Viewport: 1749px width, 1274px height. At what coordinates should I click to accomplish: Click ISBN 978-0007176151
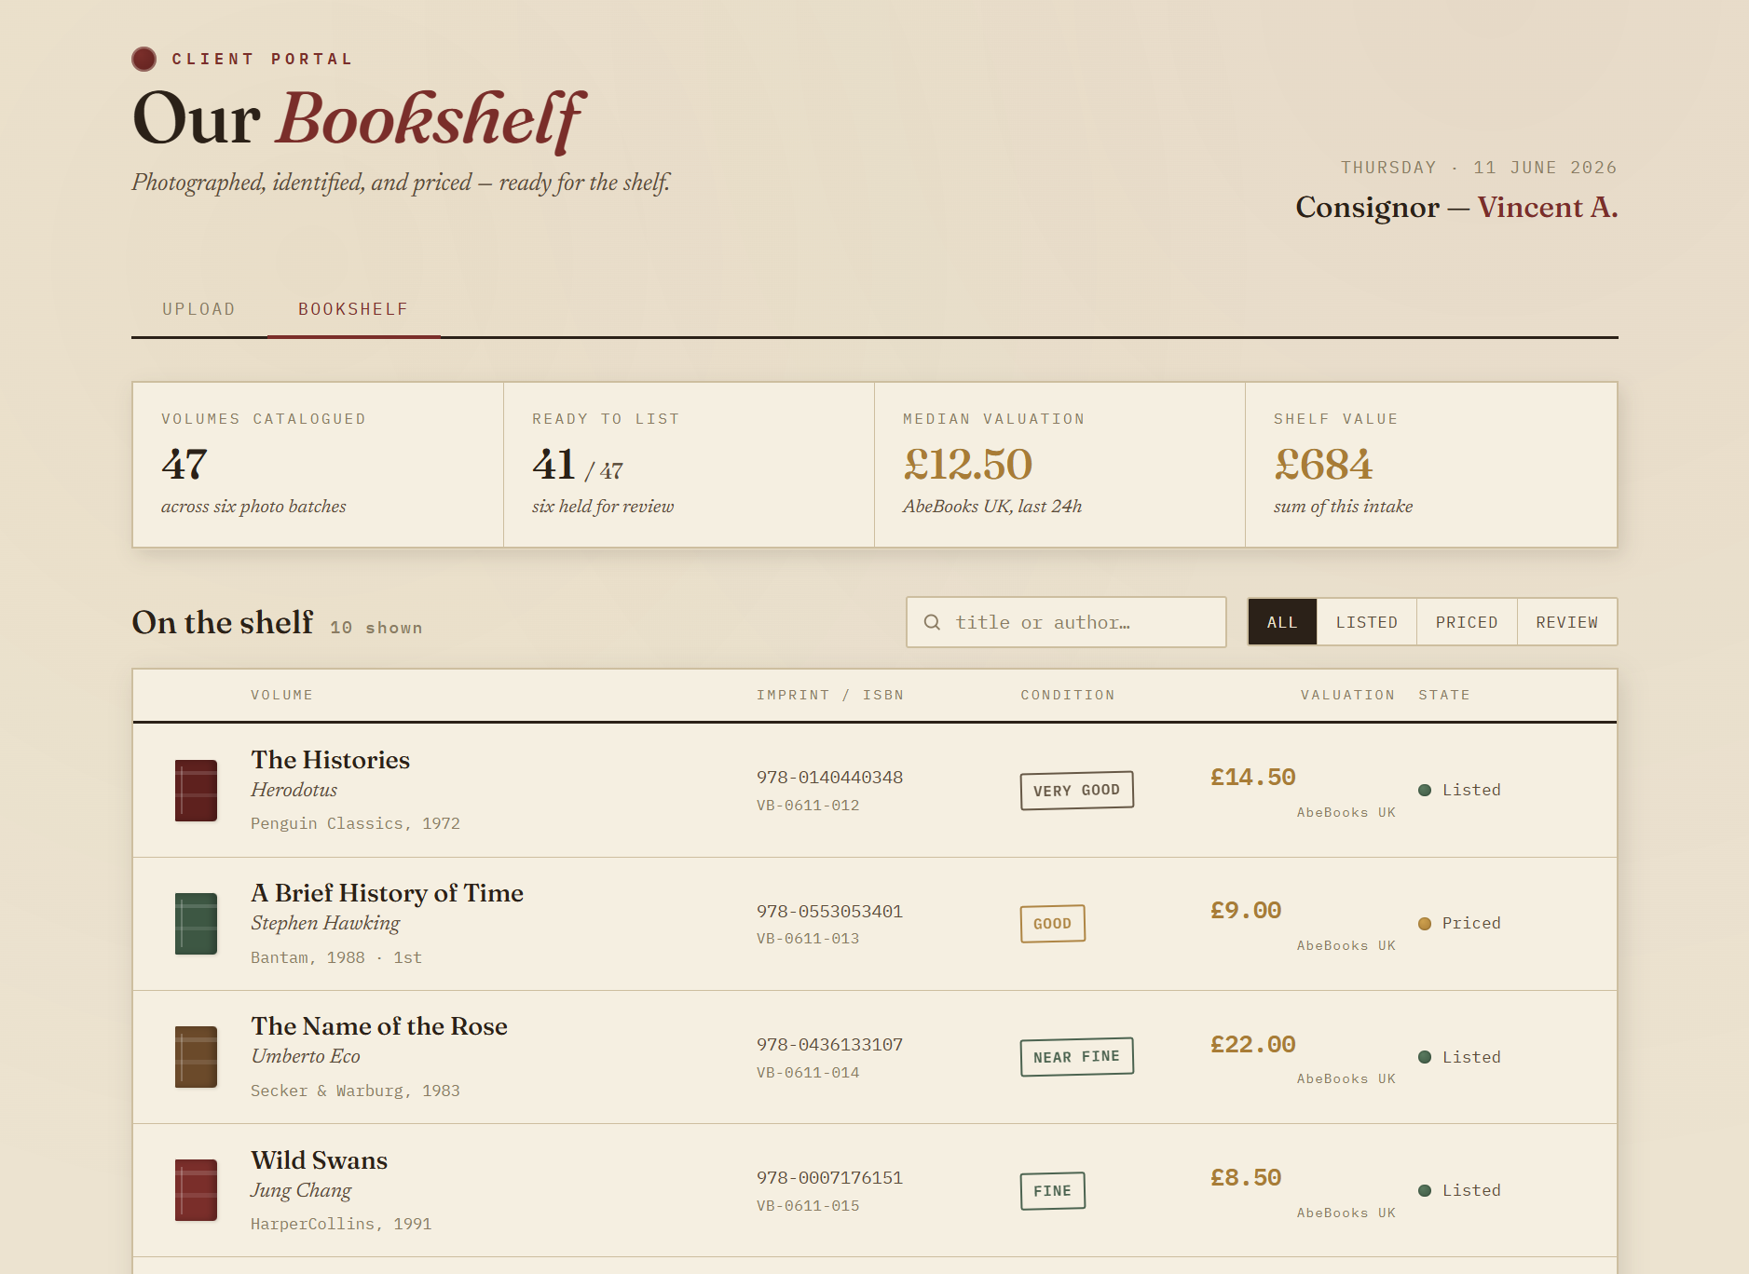coord(829,1178)
